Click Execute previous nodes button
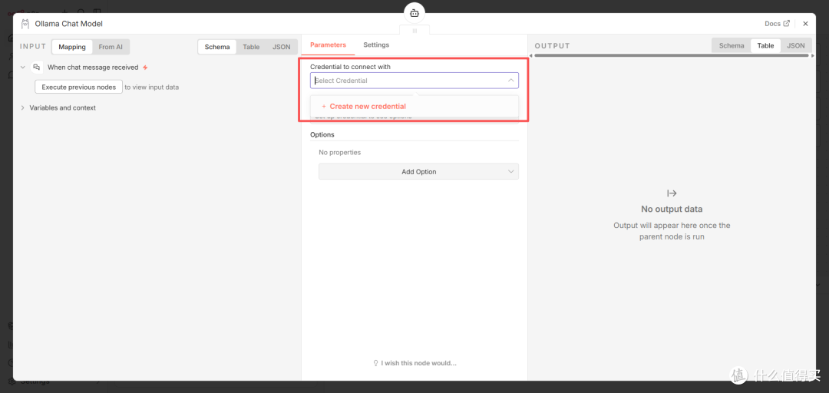 [x=79, y=87]
